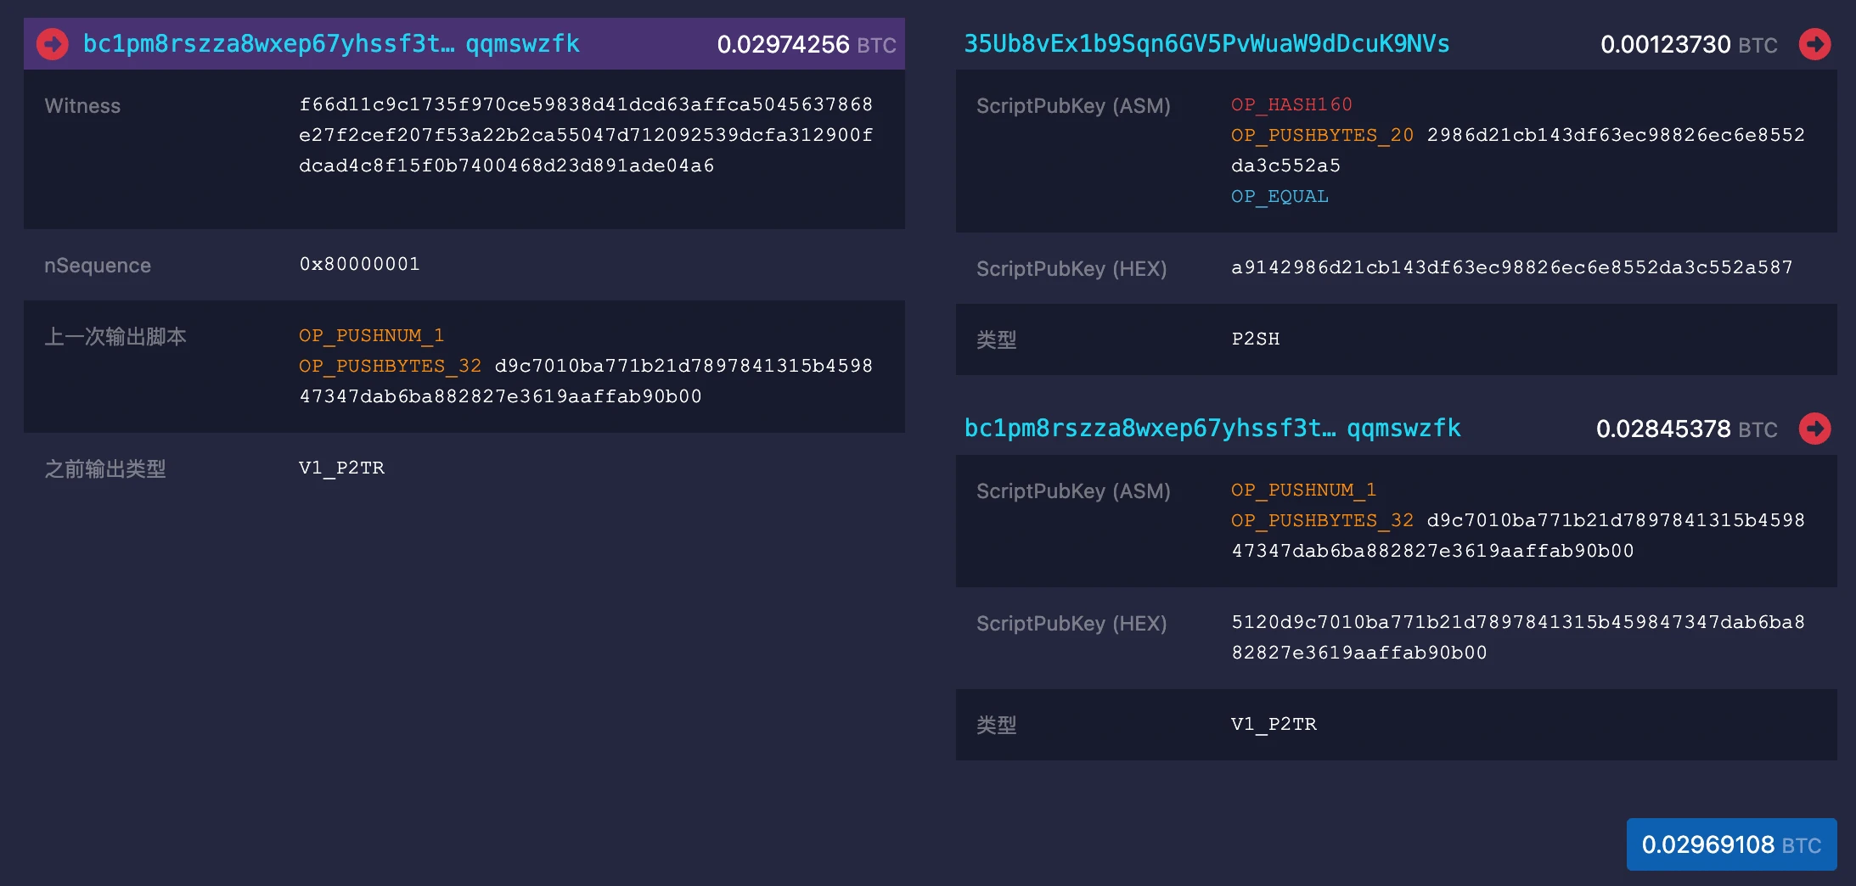
Task: Click the OP_PUSHBYTES_20 opcode
Action: (x=1322, y=135)
